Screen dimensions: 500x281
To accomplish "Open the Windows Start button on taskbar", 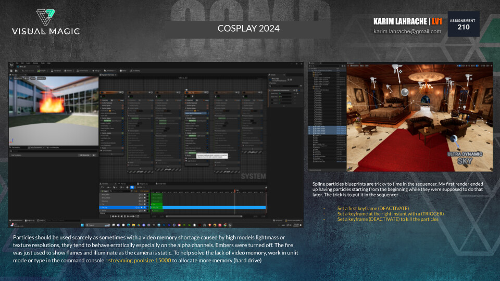I will (82, 225).
